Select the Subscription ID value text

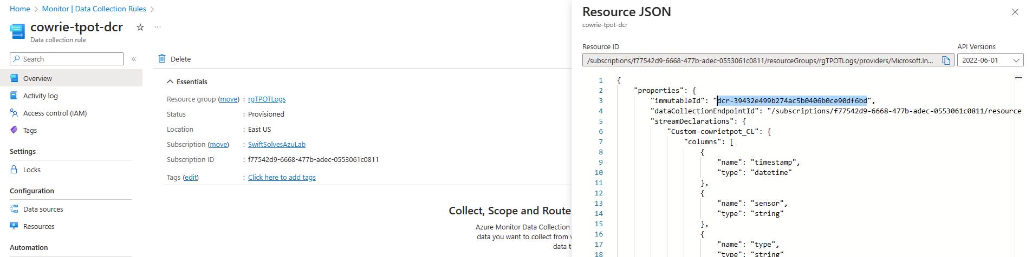pos(313,159)
